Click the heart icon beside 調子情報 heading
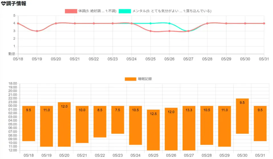Image resolution: width=273 pixels, height=159 pixels. click(3, 3)
